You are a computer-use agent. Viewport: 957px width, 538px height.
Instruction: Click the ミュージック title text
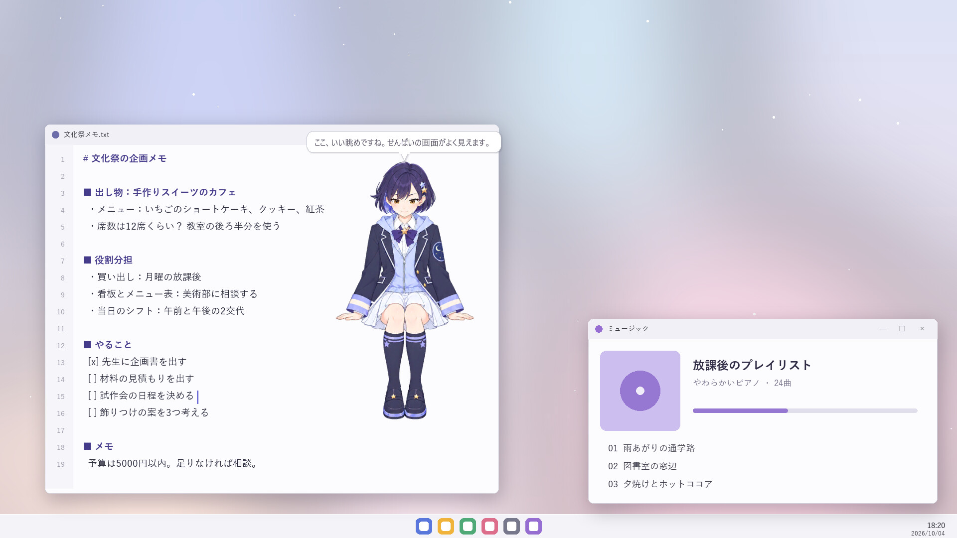(628, 329)
